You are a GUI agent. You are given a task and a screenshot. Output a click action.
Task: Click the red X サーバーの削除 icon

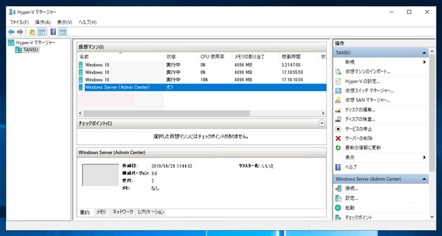coord(338,138)
